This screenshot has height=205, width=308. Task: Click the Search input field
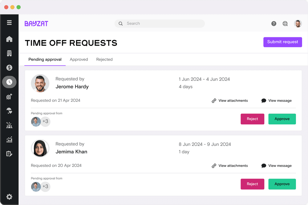coord(160,24)
